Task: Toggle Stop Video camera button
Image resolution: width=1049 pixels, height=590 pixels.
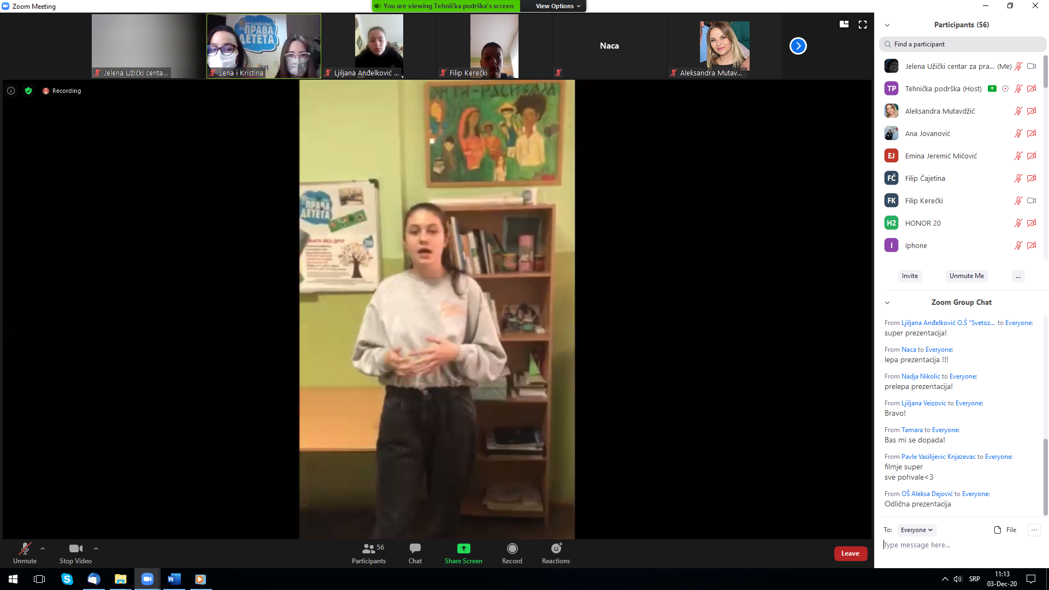Action: (75, 553)
